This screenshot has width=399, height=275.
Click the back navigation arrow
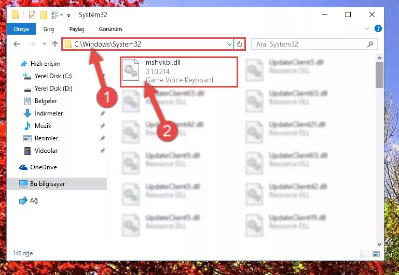click(17, 44)
